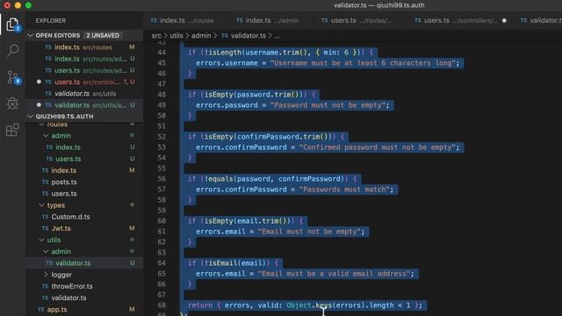Image resolution: width=562 pixels, height=316 pixels.
Task: Switch to index.ts routes tab
Action: [182, 20]
